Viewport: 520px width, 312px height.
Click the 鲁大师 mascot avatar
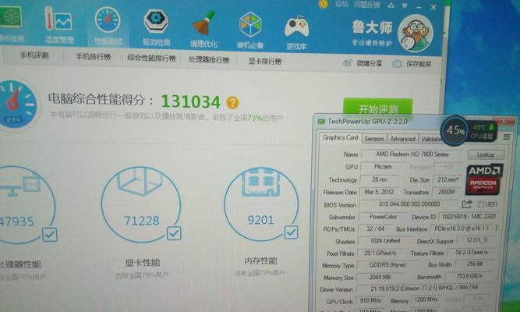[416, 34]
